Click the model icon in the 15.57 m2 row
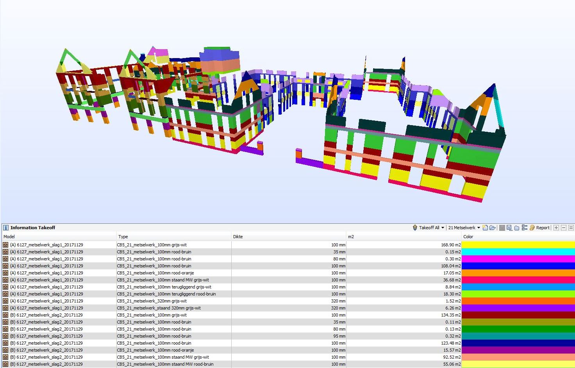Viewport: 575px width, 368px height. (x=5, y=350)
